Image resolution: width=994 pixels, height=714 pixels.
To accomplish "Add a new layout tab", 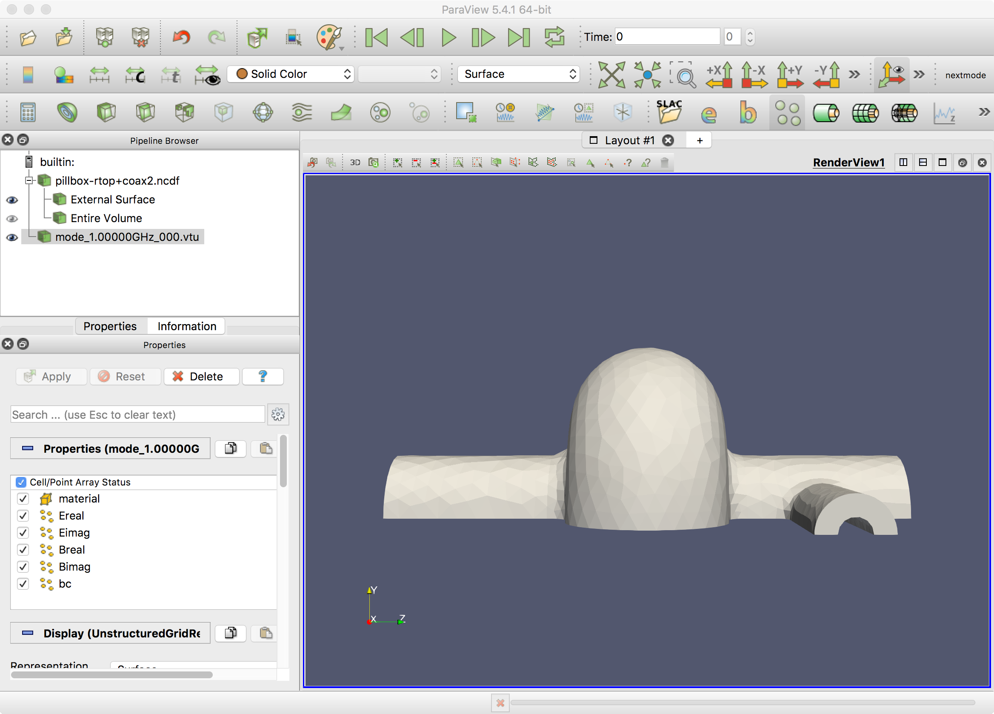I will [x=700, y=140].
